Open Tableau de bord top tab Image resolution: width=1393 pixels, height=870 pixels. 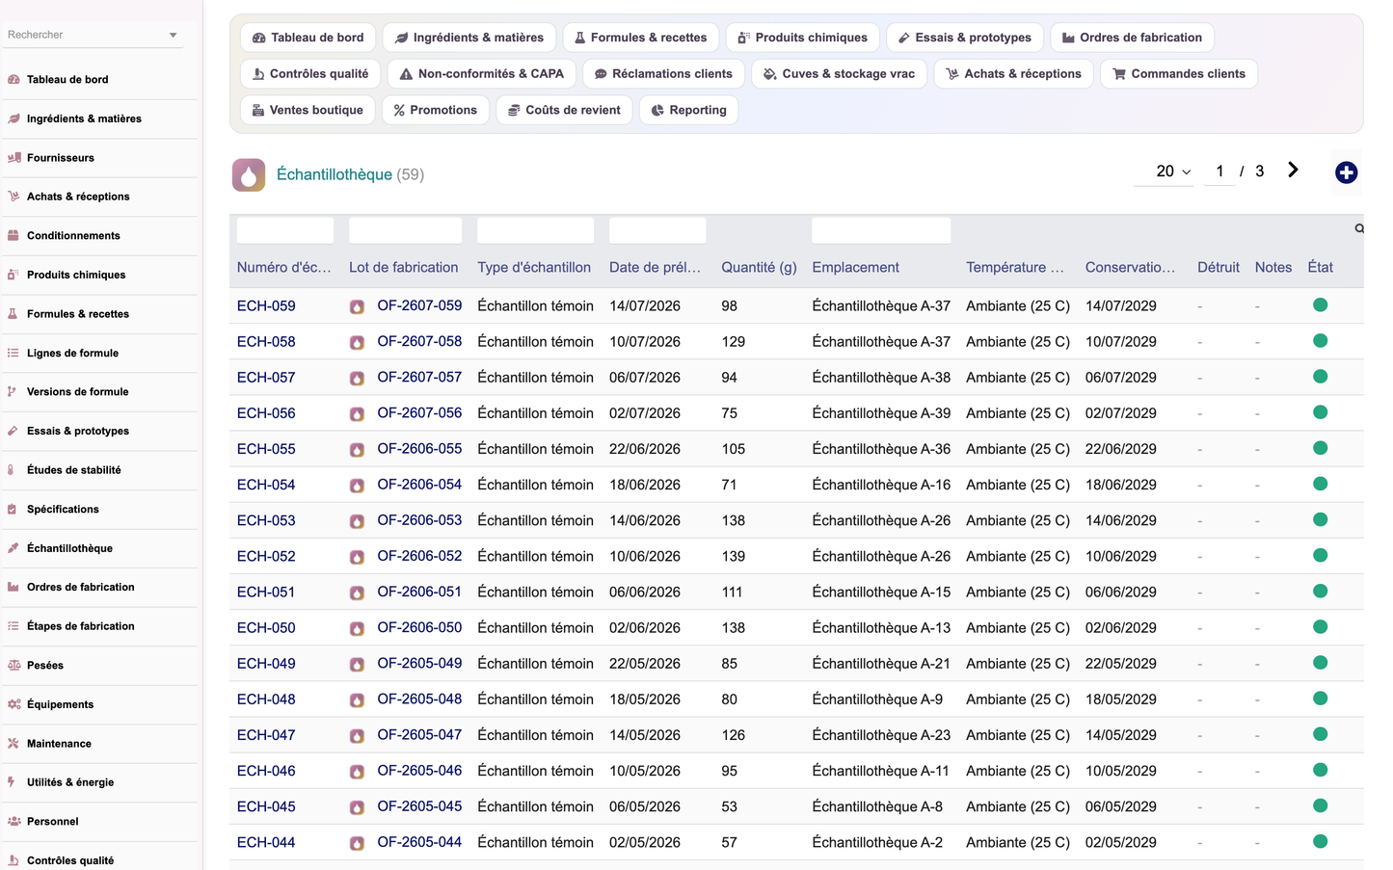point(308,38)
